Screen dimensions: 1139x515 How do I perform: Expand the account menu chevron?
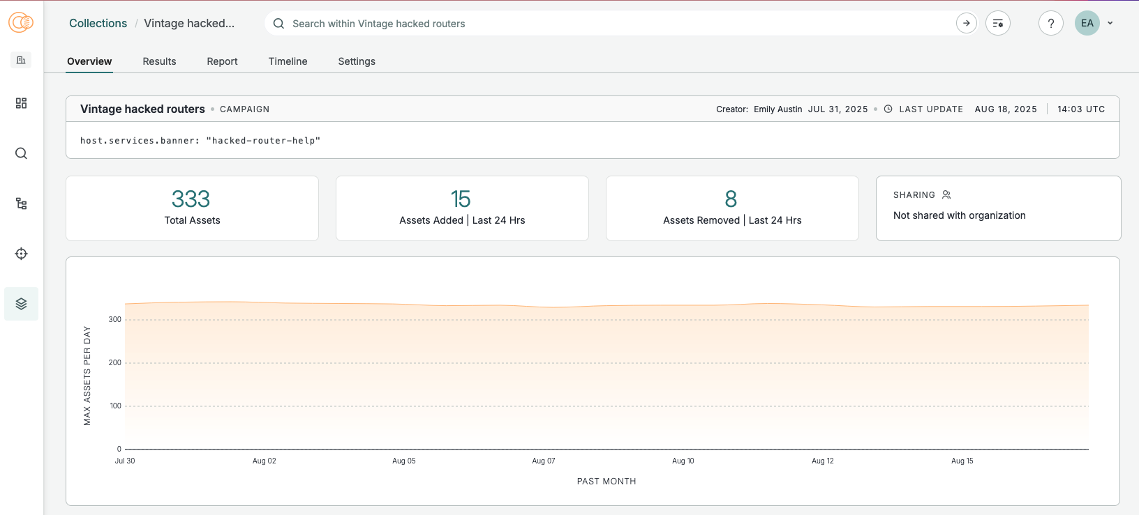[x=1110, y=23]
